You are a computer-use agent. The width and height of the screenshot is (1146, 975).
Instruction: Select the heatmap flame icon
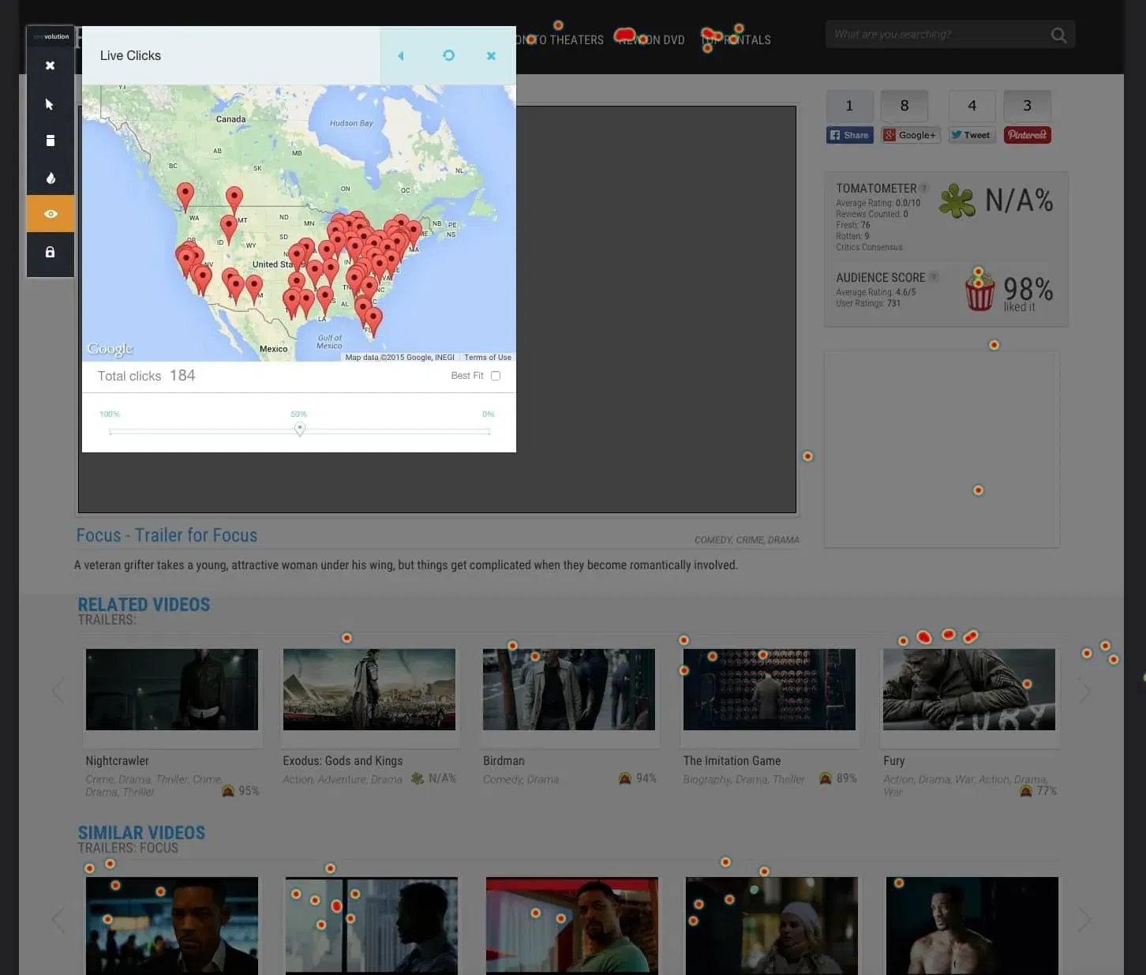click(50, 178)
